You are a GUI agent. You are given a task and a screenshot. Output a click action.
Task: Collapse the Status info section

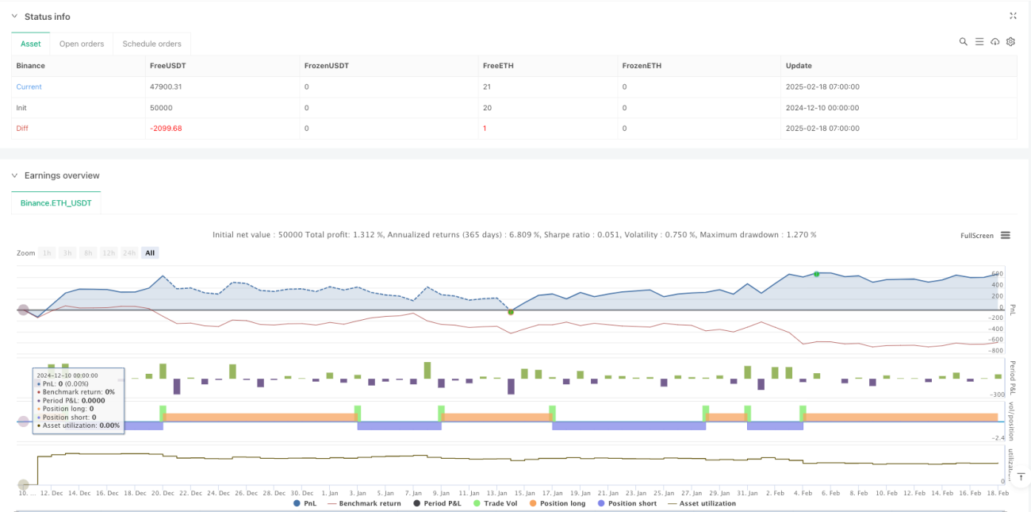15,17
